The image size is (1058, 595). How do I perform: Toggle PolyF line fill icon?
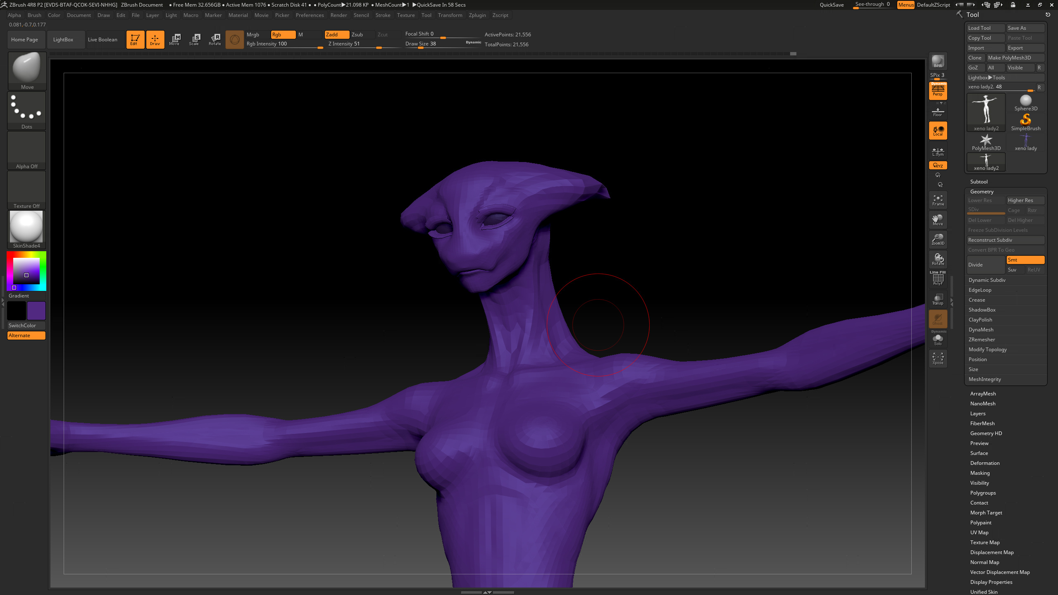pyautogui.click(x=938, y=279)
